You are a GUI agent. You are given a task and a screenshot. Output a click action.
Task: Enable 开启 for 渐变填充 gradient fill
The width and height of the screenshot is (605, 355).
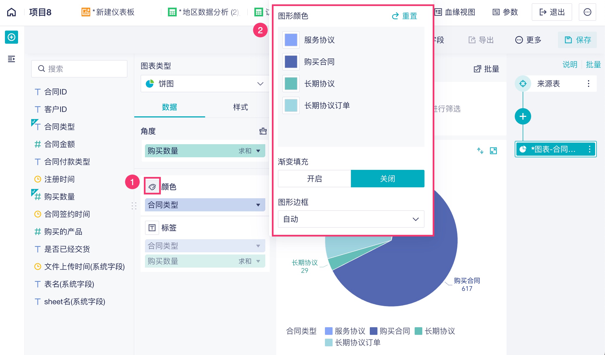click(x=314, y=178)
